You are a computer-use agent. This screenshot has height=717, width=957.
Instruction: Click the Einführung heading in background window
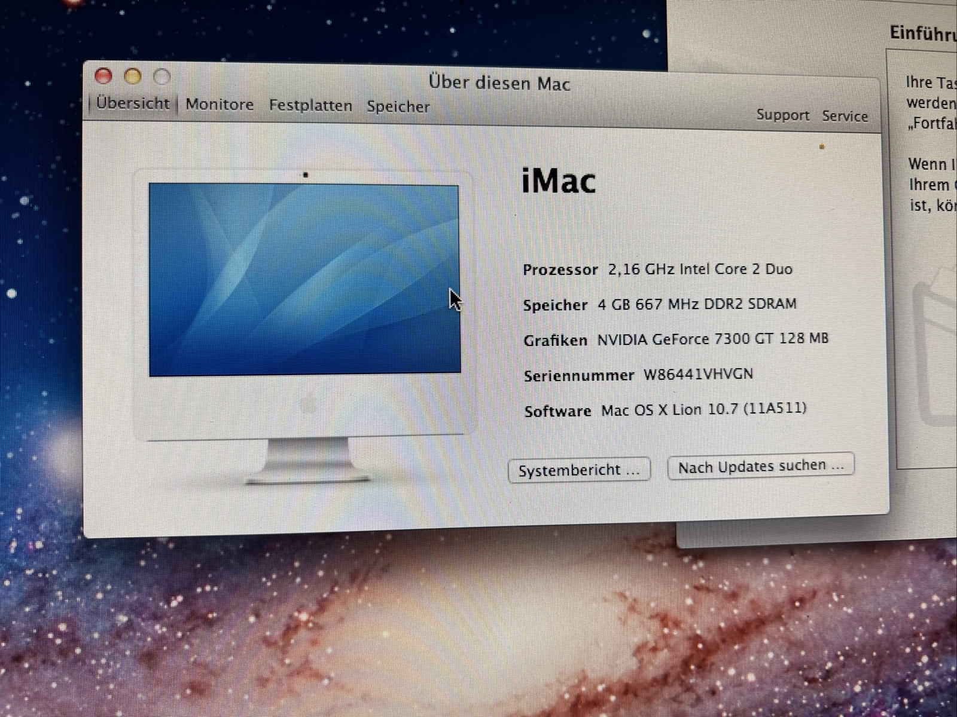pos(923,32)
